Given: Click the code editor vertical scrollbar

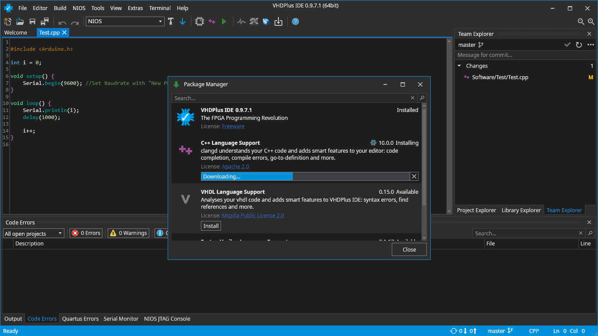Looking at the screenshot, I should (x=449, y=126).
